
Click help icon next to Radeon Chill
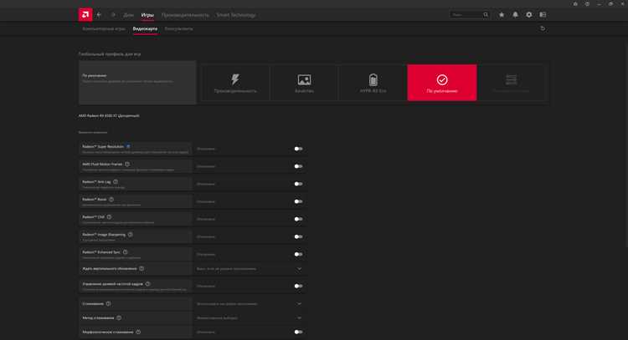coord(109,217)
